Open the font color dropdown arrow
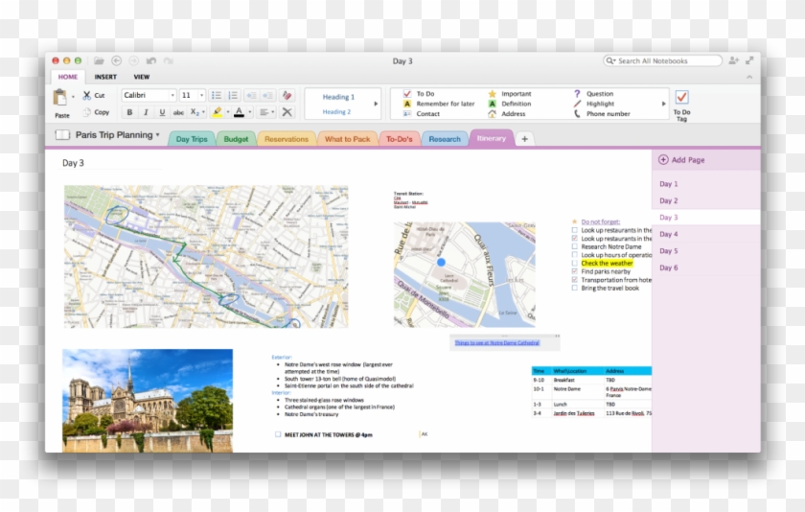Image resolution: width=805 pixels, height=512 pixels. point(250,112)
